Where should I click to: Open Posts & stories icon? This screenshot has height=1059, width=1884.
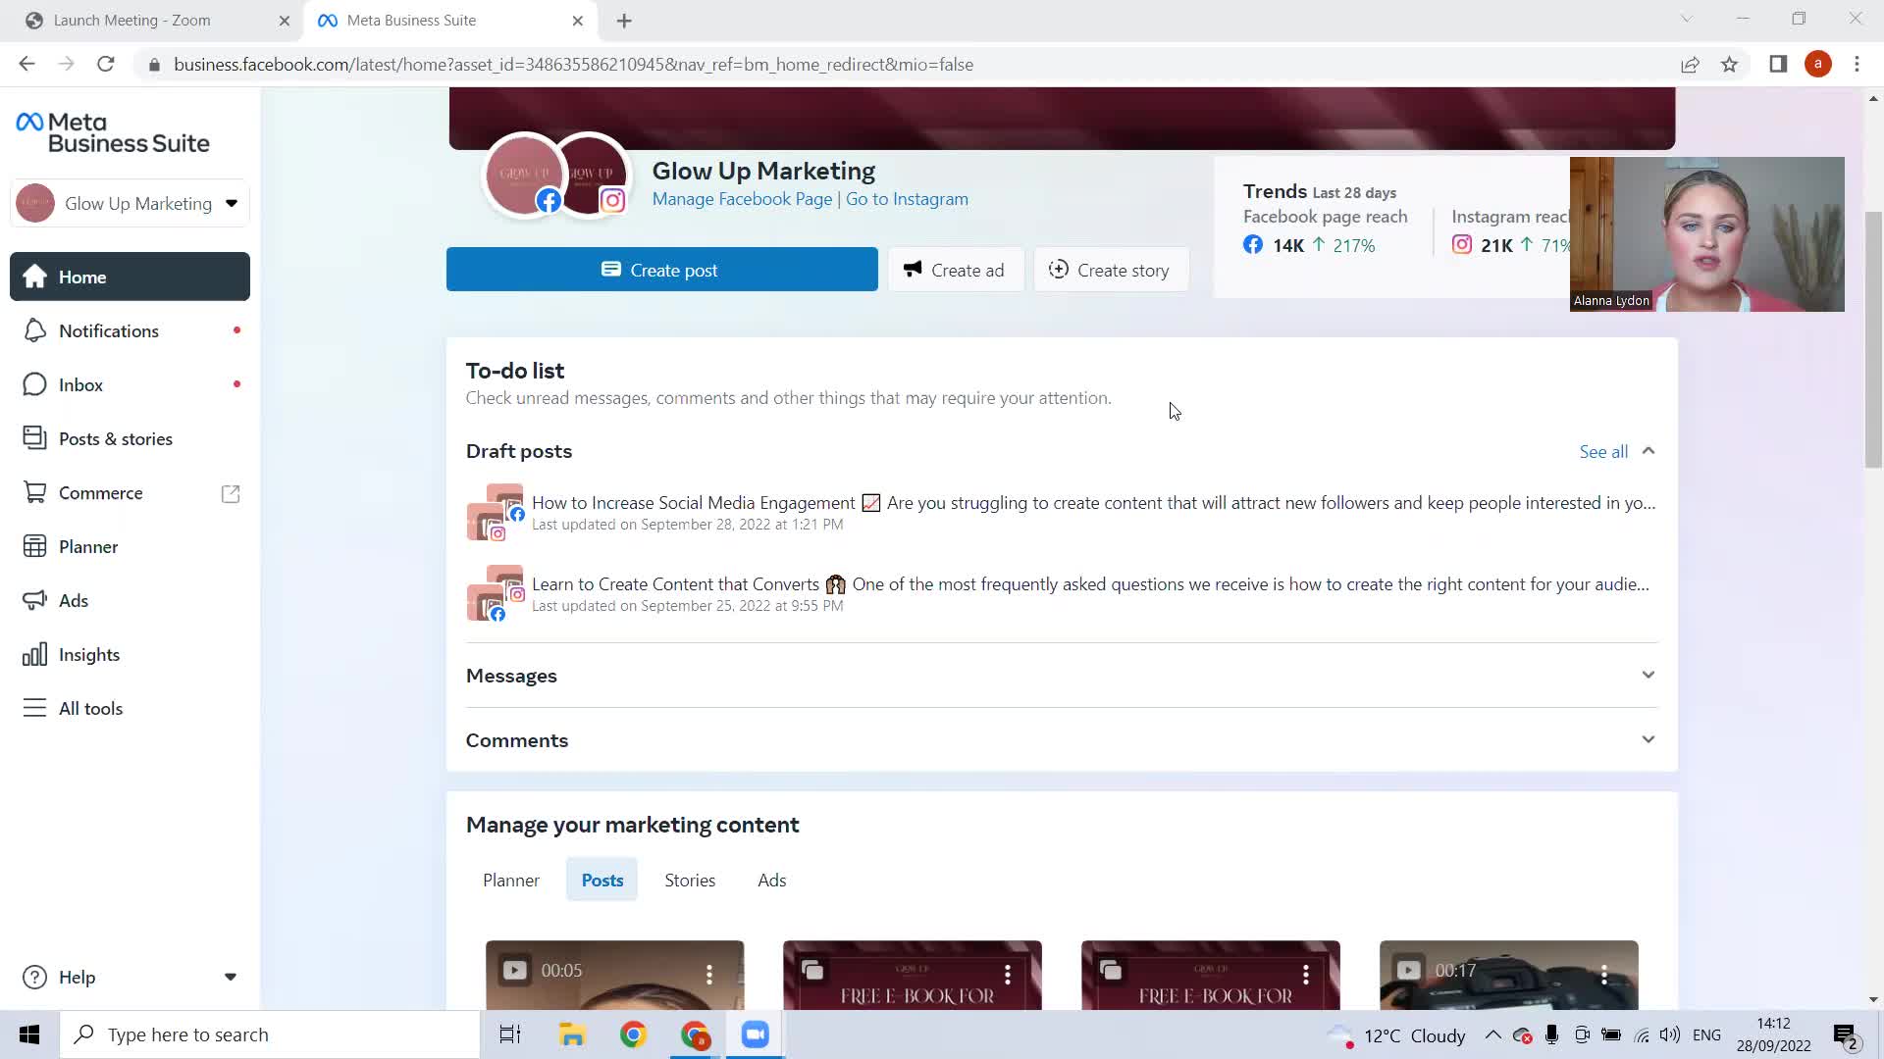[35, 438]
